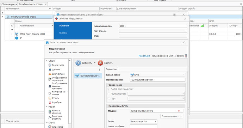Collapse Локальная служба опроса row

8,17
